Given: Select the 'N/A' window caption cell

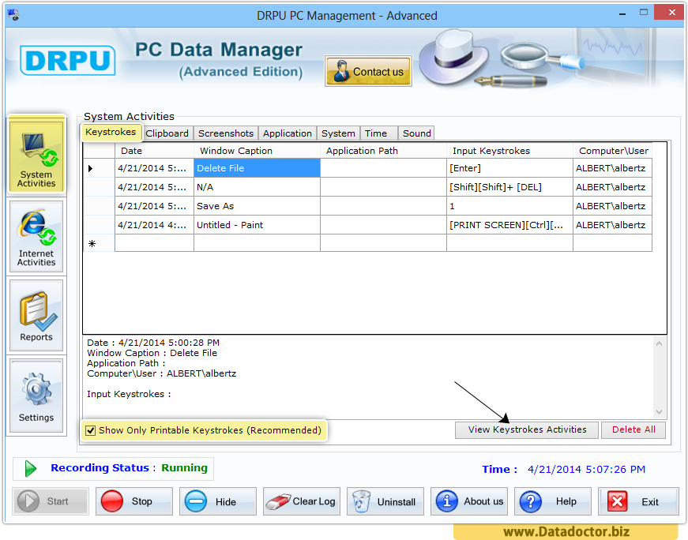Looking at the screenshot, I should 258,187.
